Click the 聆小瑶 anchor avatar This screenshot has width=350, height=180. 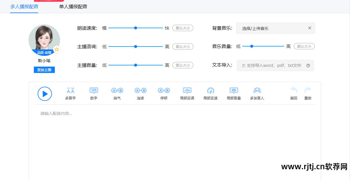(x=44, y=40)
